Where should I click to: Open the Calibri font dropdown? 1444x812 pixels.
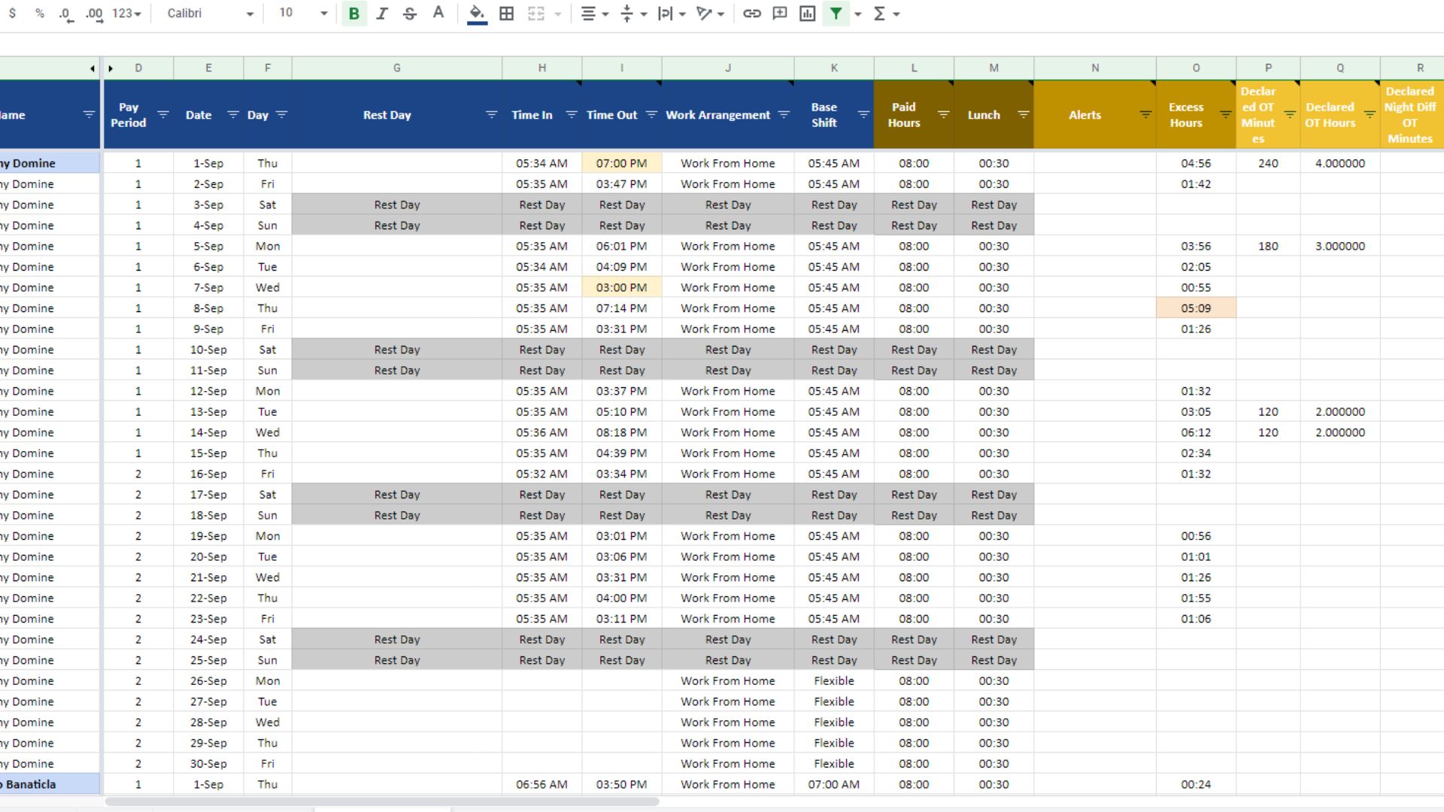210,14
